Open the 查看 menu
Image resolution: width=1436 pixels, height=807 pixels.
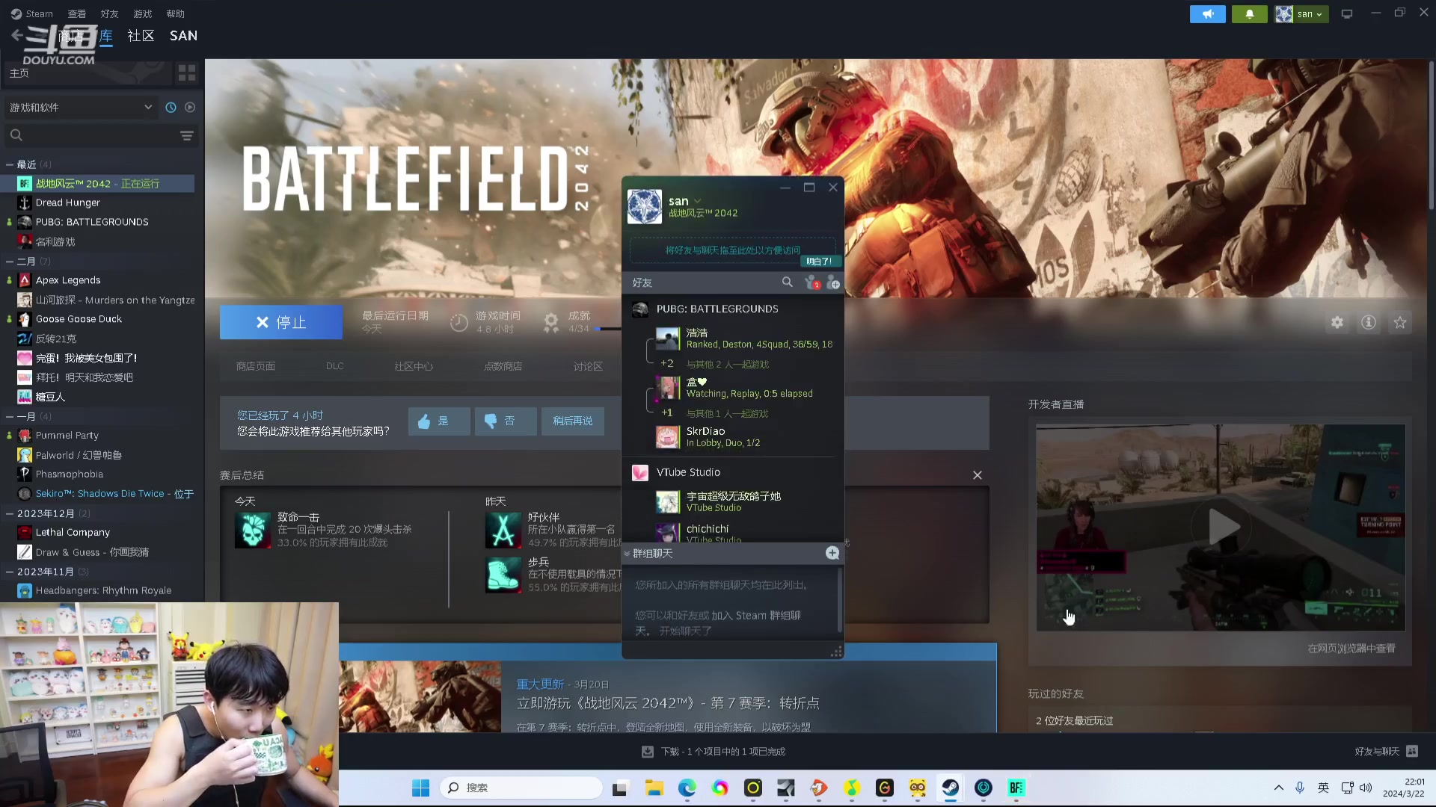[x=77, y=13]
